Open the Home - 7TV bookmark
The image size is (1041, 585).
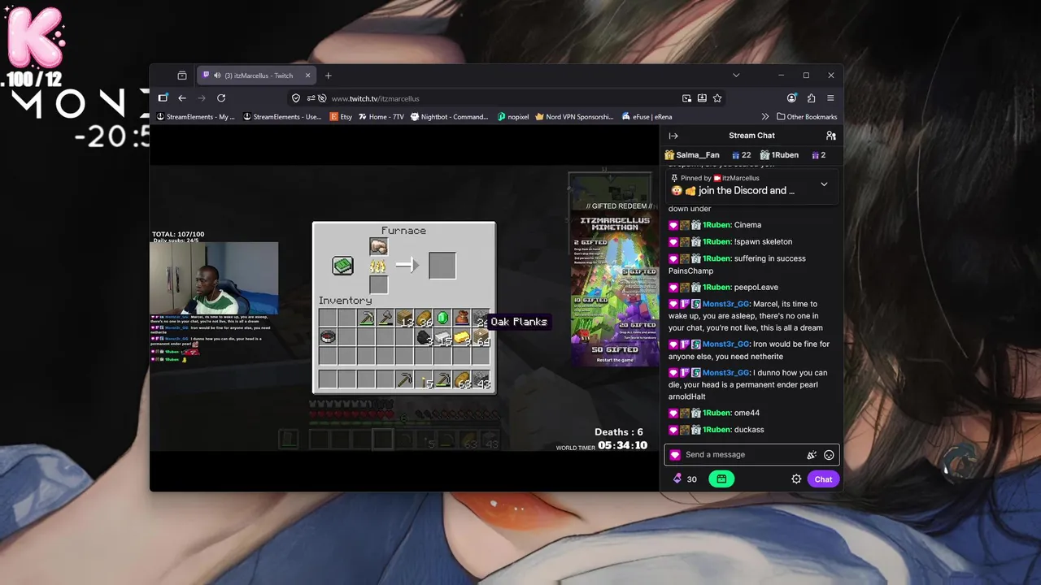[x=381, y=117]
